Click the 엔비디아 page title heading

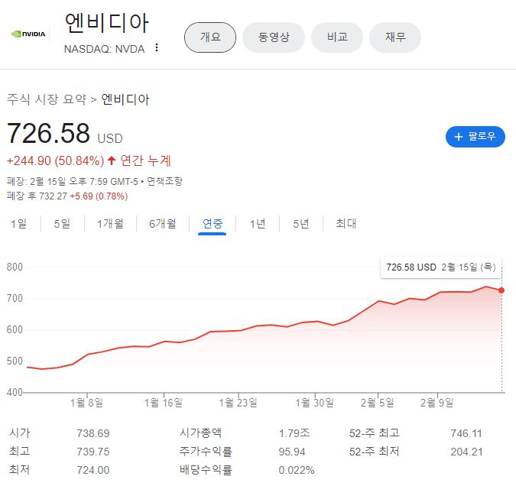107,23
